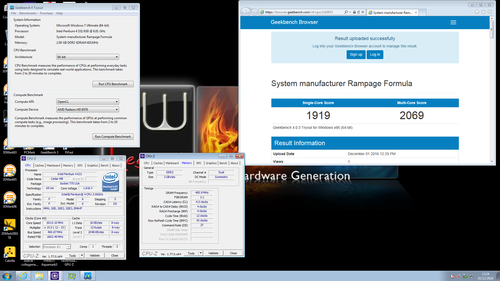Switch to CPU tab in CPU-Z Memory window

click(147, 163)
